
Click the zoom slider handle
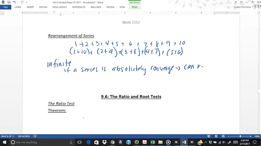click(x=240, y=136)
